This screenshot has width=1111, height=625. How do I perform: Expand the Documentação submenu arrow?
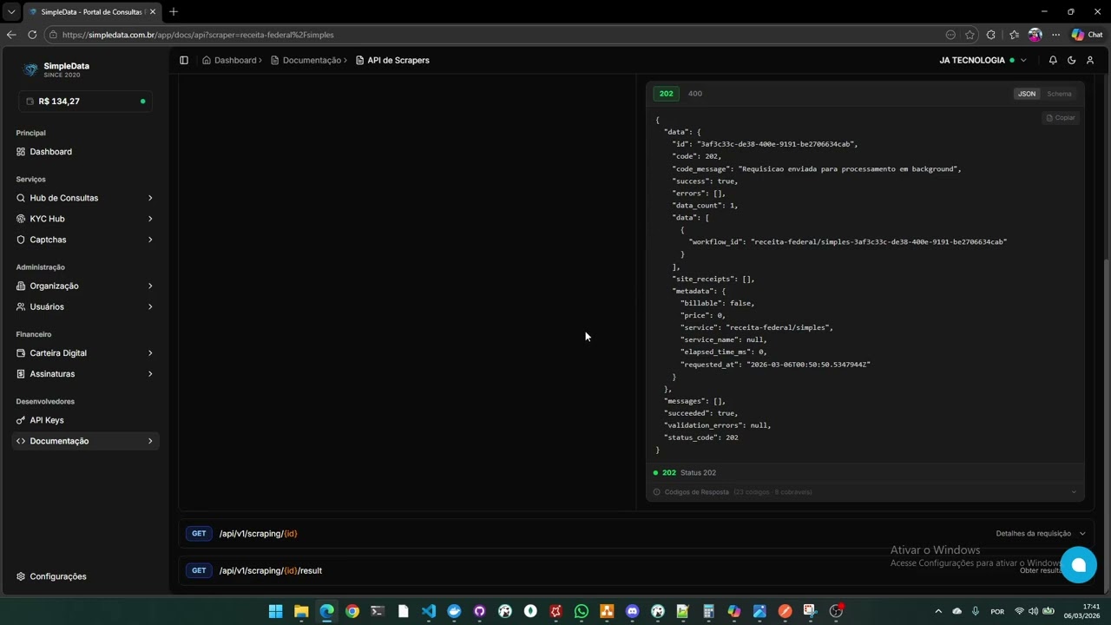point(150,441)
